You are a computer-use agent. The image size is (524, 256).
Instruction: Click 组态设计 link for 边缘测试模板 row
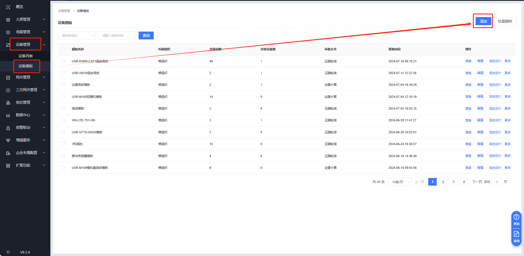[495, 85]
